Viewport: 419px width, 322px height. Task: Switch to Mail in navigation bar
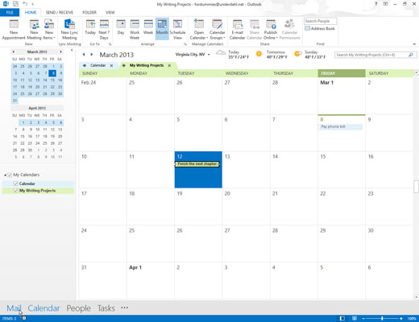click(14, 308)
